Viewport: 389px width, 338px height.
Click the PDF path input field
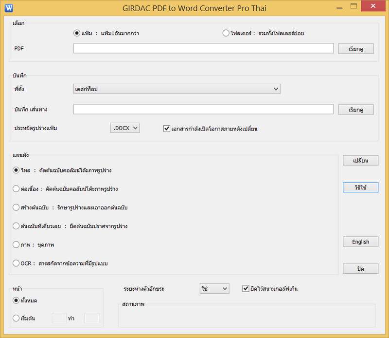pyautogui.click(x=203, y=48)
